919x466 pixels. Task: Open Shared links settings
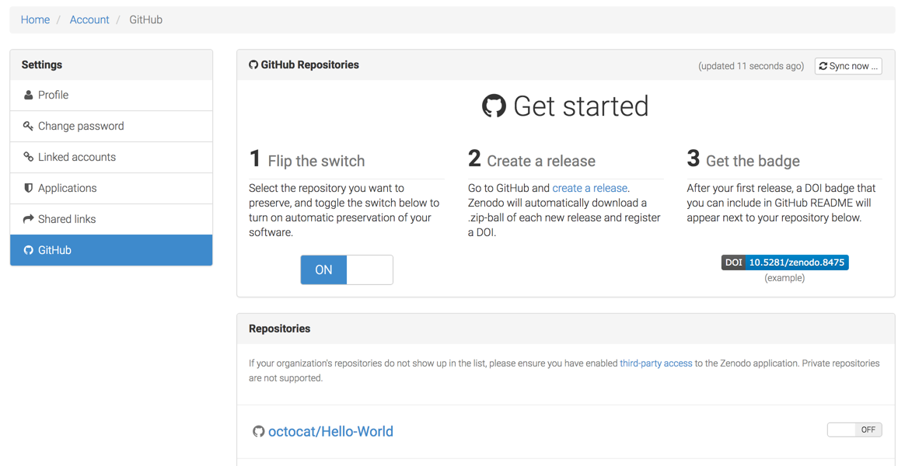(x=111, y=219)
